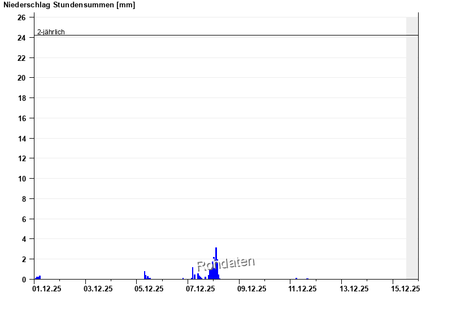Click the y-axis value 14

point(21,138)
